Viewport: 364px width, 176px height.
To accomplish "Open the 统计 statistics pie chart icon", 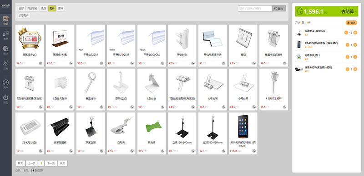I will point(5,50).
